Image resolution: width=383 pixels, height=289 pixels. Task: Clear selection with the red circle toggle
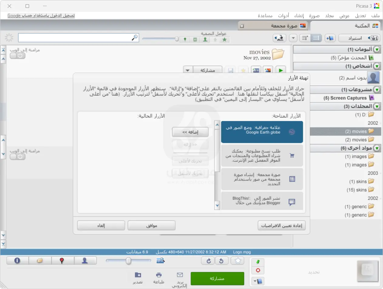click(x=258, y=270)
